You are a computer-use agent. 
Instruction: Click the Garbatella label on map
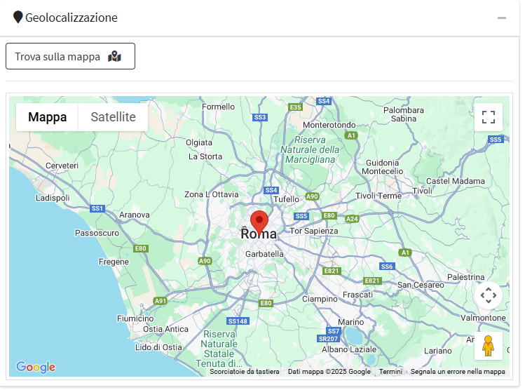coord(264,254)
